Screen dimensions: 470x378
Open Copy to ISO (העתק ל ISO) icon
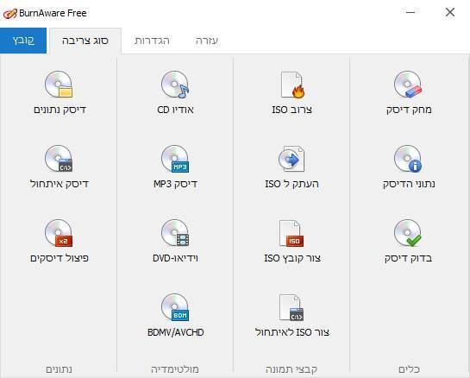(x=291, y=159)
